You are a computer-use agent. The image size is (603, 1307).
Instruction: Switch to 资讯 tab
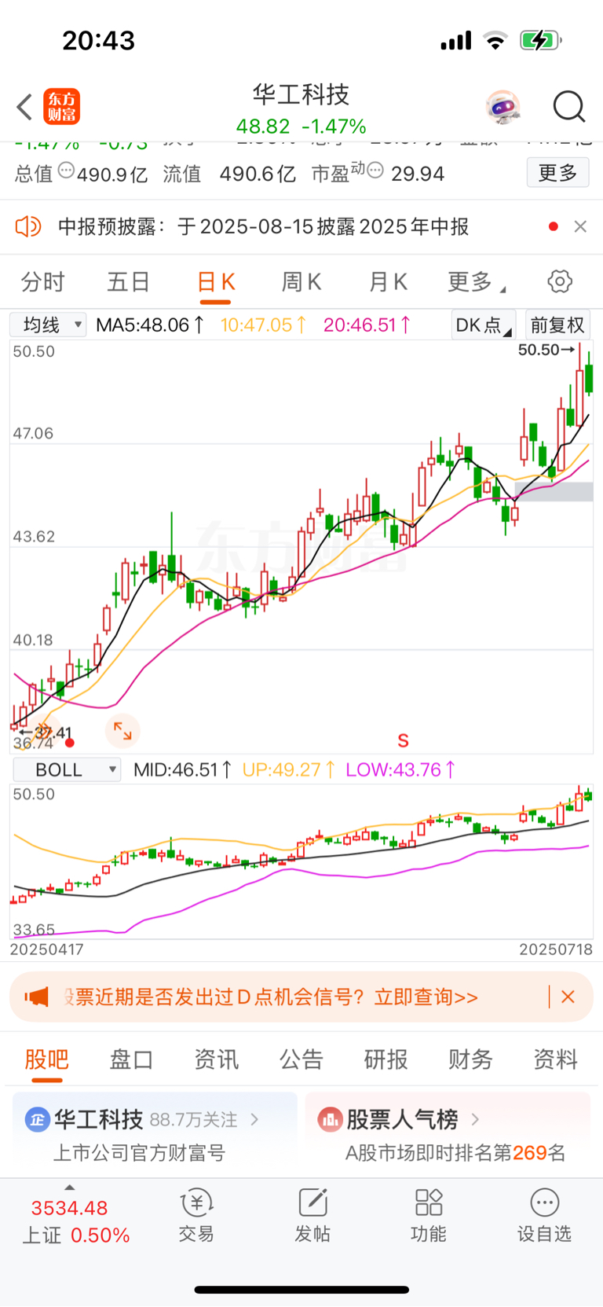217,1059
